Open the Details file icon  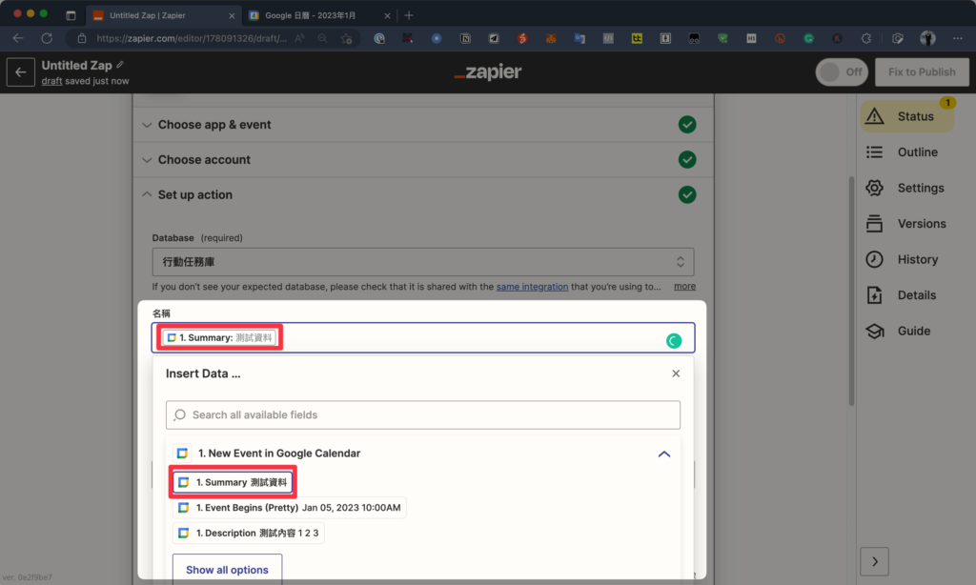tap(875, 295)
